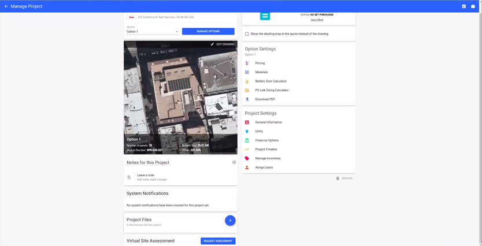Screen dimensions: 482x246
Task: Select Project Timeline setting
Action: (x=266, y=150)
